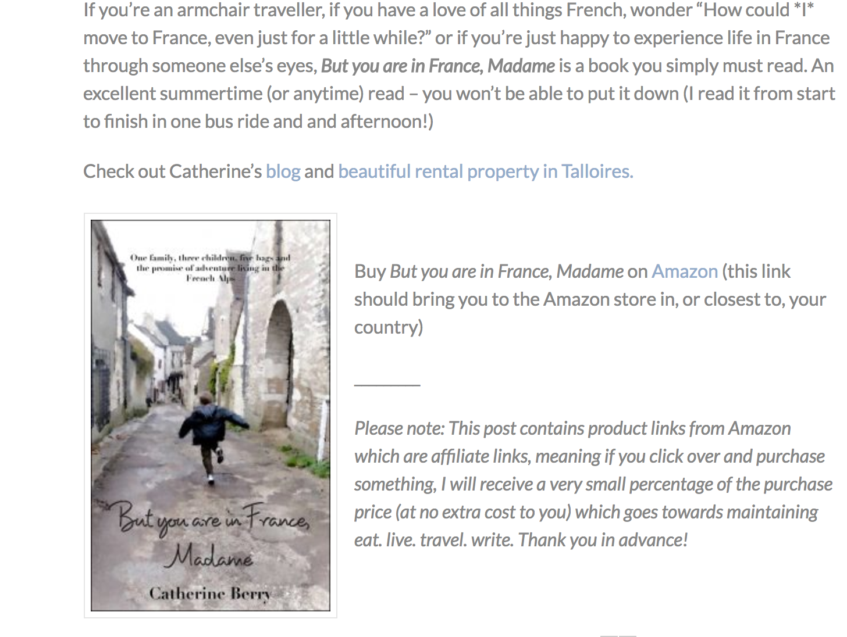Click the short horizontal divider line
Viewport: 847px width, 637px height.
[x=387, y=384]
